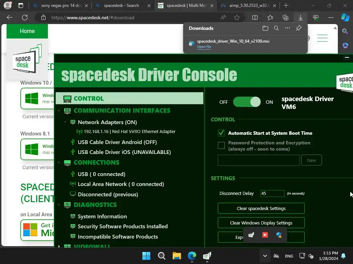The width and height of the screenshot is (353, 264).
Task: Switch to aimp_5.30.2533_w32 tab
Action: [249, 5]
